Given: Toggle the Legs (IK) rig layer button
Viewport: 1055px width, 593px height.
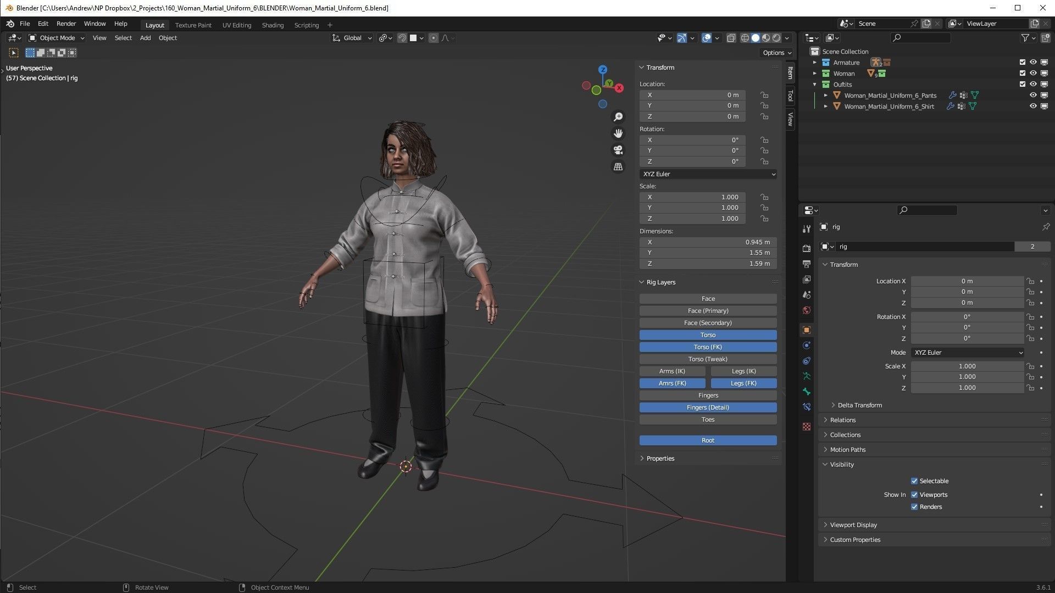Looking at the screenshot, I should 743,371.
